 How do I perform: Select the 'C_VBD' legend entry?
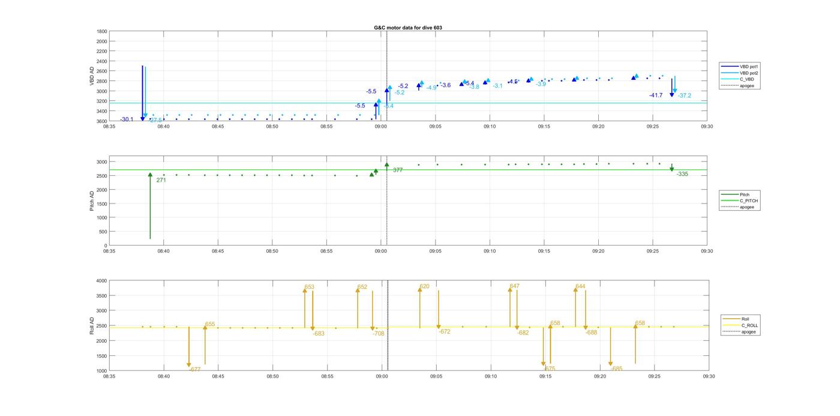click(x=747, y=79)
